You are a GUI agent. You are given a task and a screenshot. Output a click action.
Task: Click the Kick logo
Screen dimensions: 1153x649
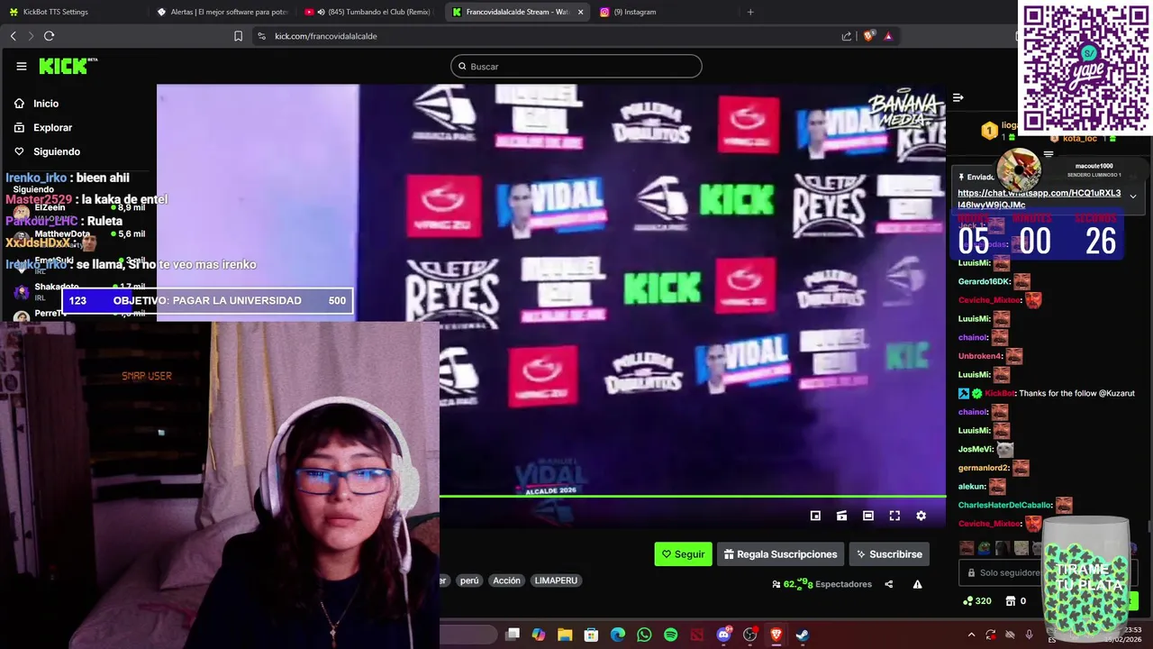(68, 66)
